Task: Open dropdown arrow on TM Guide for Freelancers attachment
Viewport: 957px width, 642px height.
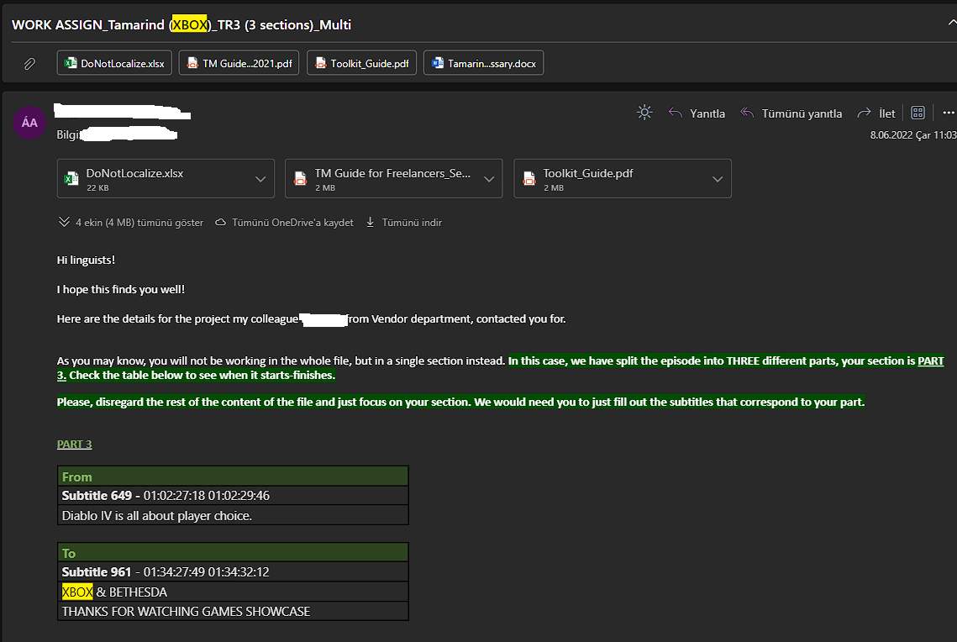Action: 489,179
